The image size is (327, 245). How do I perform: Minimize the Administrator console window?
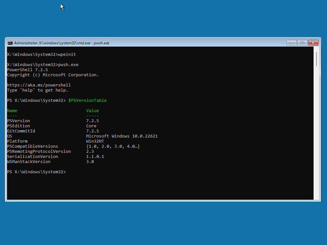pyautogui.click(x=291, y=43)
